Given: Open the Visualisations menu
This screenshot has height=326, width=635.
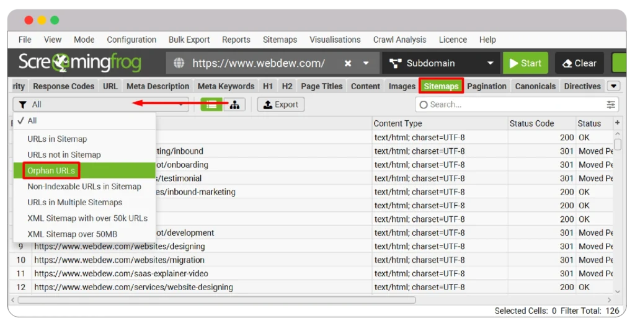Looking at the screenshot, I should coord(335,40).
